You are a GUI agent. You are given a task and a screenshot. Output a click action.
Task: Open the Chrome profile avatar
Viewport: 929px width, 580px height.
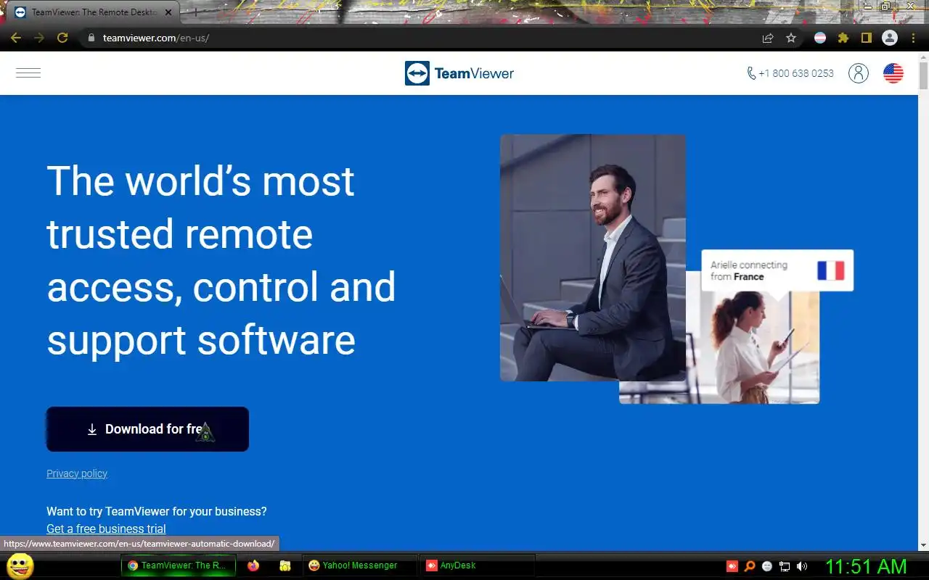890,38
